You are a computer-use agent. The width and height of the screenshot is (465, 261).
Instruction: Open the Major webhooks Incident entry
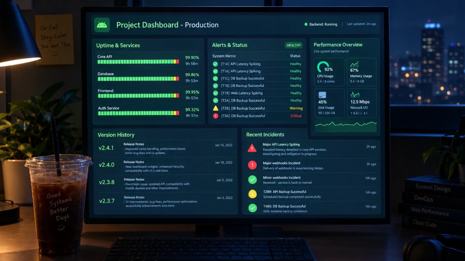[312, 165]
